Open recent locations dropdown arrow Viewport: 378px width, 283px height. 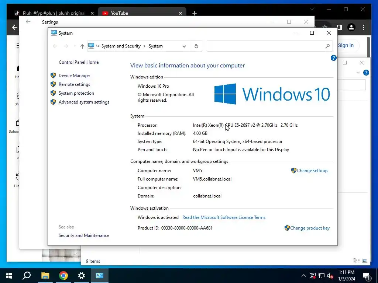(x=75, y=46)
